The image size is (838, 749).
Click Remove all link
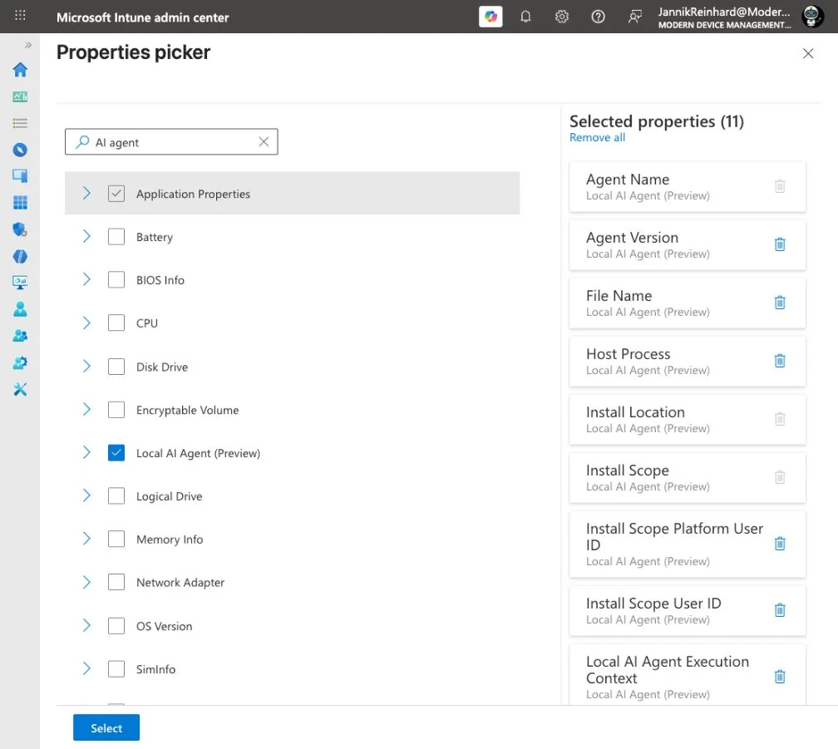coord(597,137)
